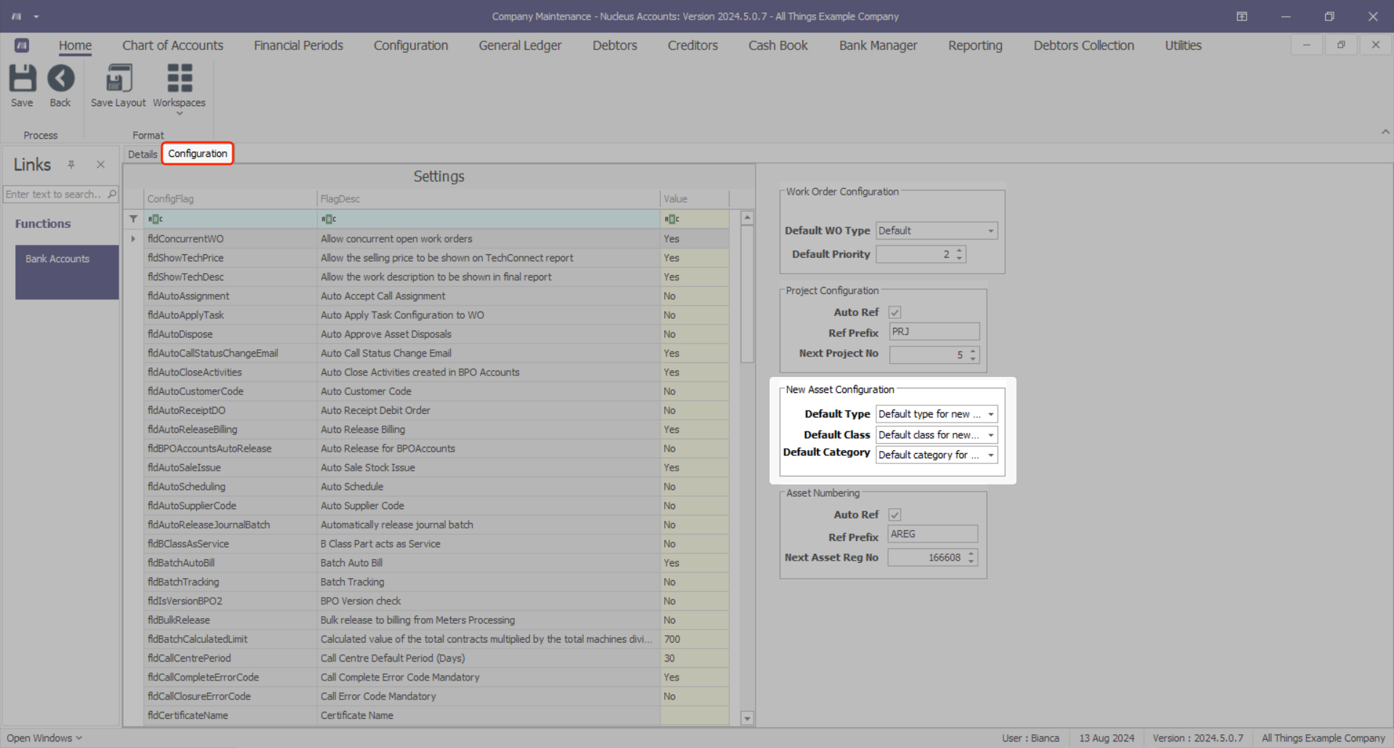
Task: Open the Default WO Type dropdown
Action: [x=990, y=231]
